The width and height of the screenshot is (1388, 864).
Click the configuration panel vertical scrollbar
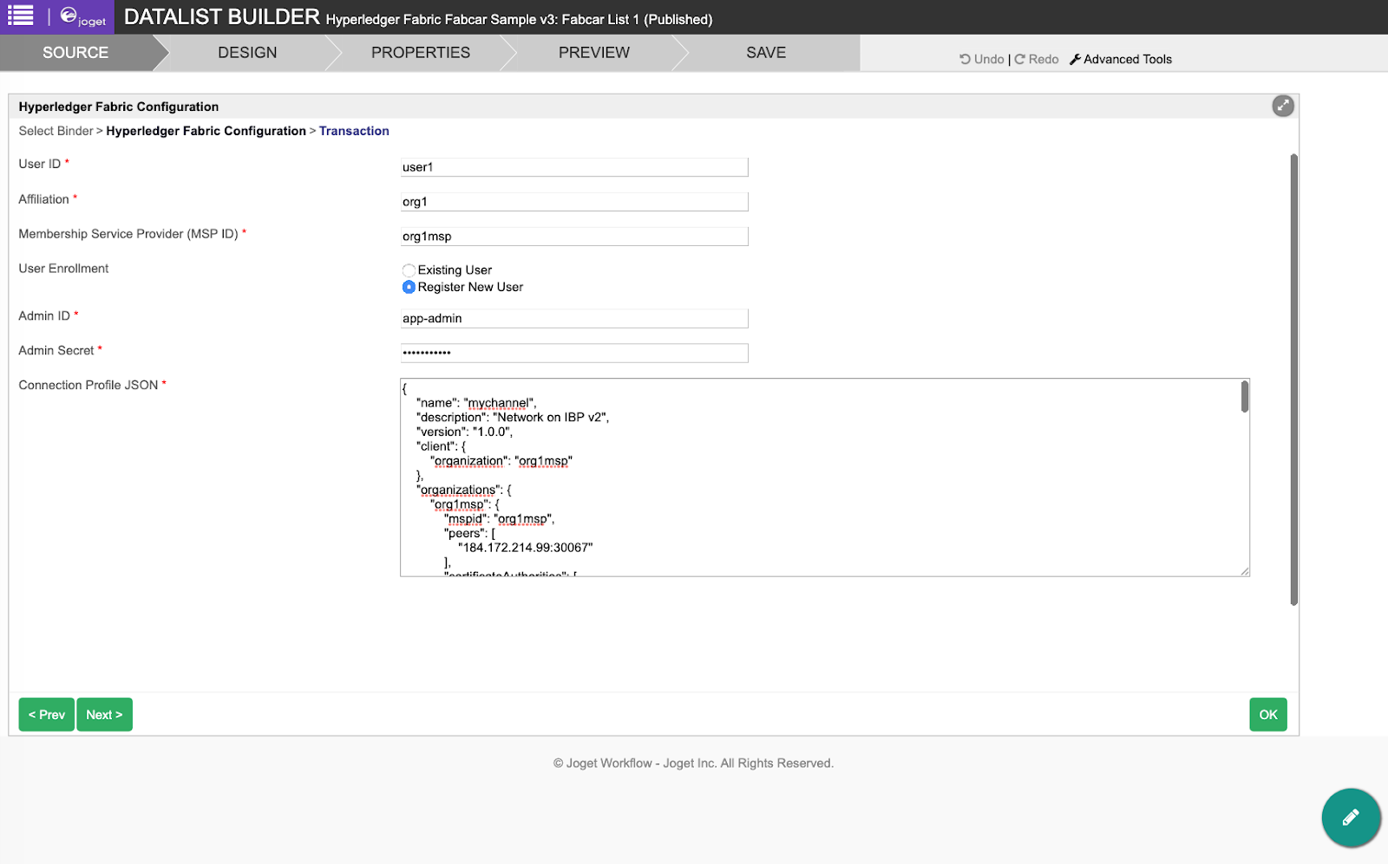pos(1293,380)
